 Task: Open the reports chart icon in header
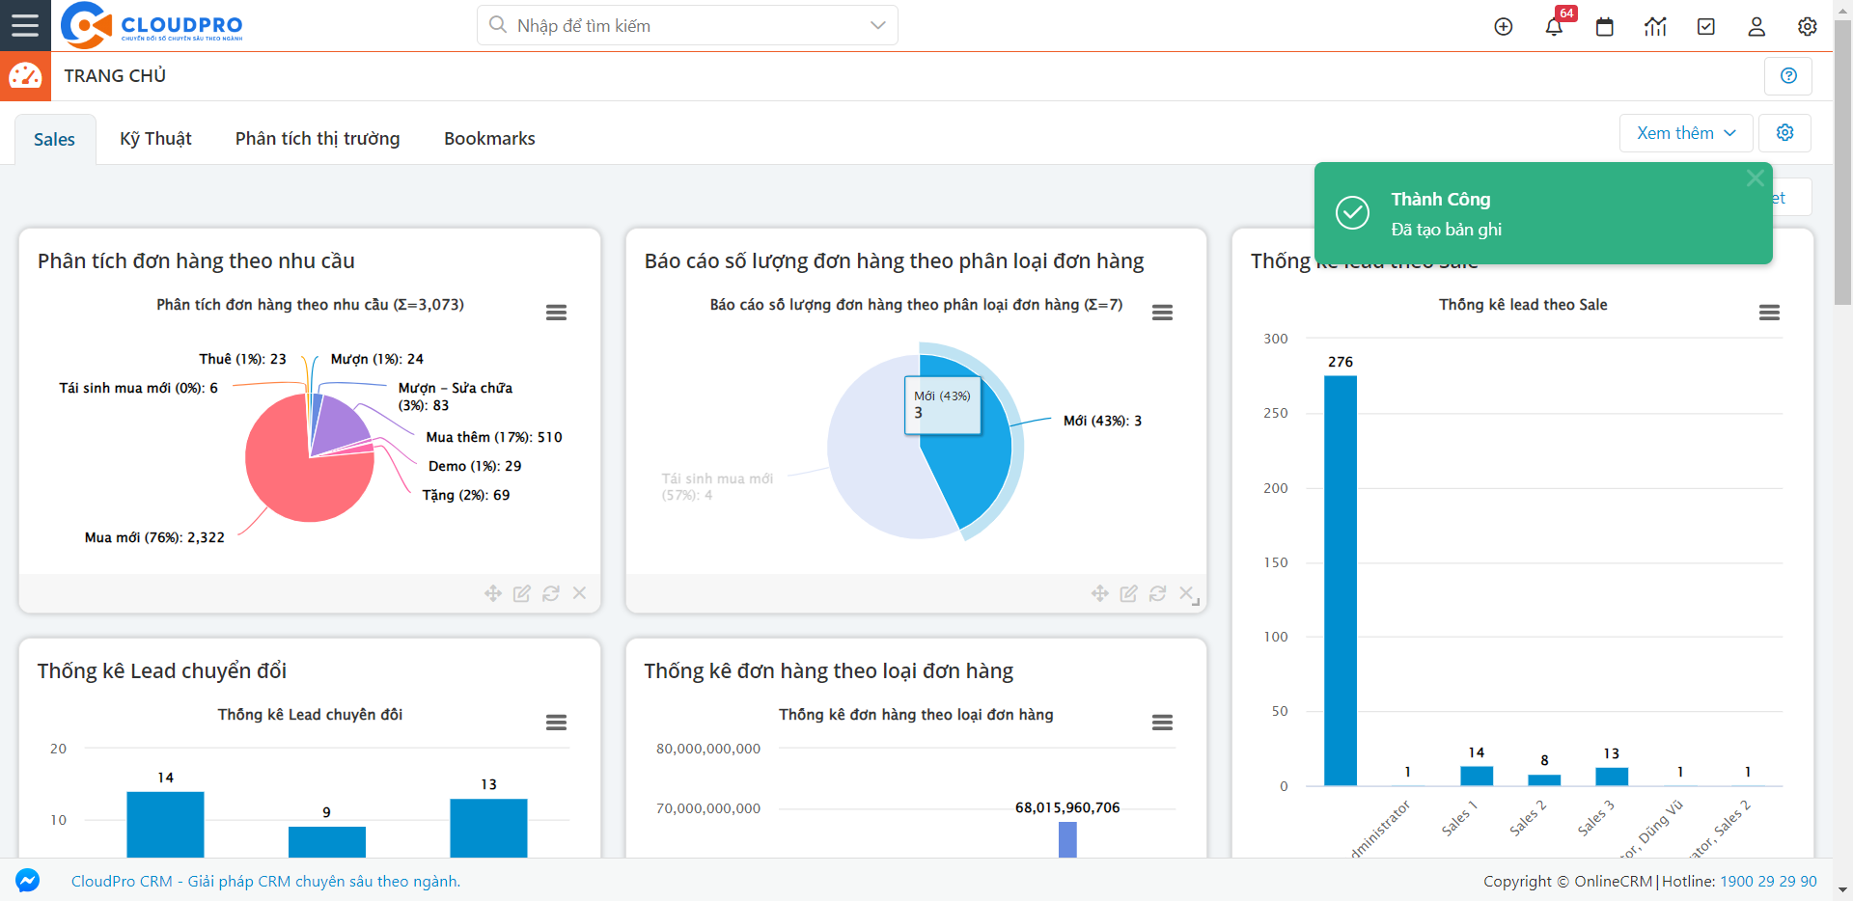tap(1655, 27)
